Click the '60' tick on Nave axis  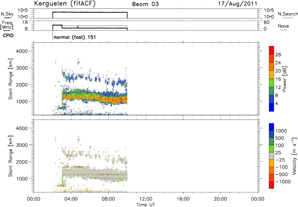(x=266, y=22)
